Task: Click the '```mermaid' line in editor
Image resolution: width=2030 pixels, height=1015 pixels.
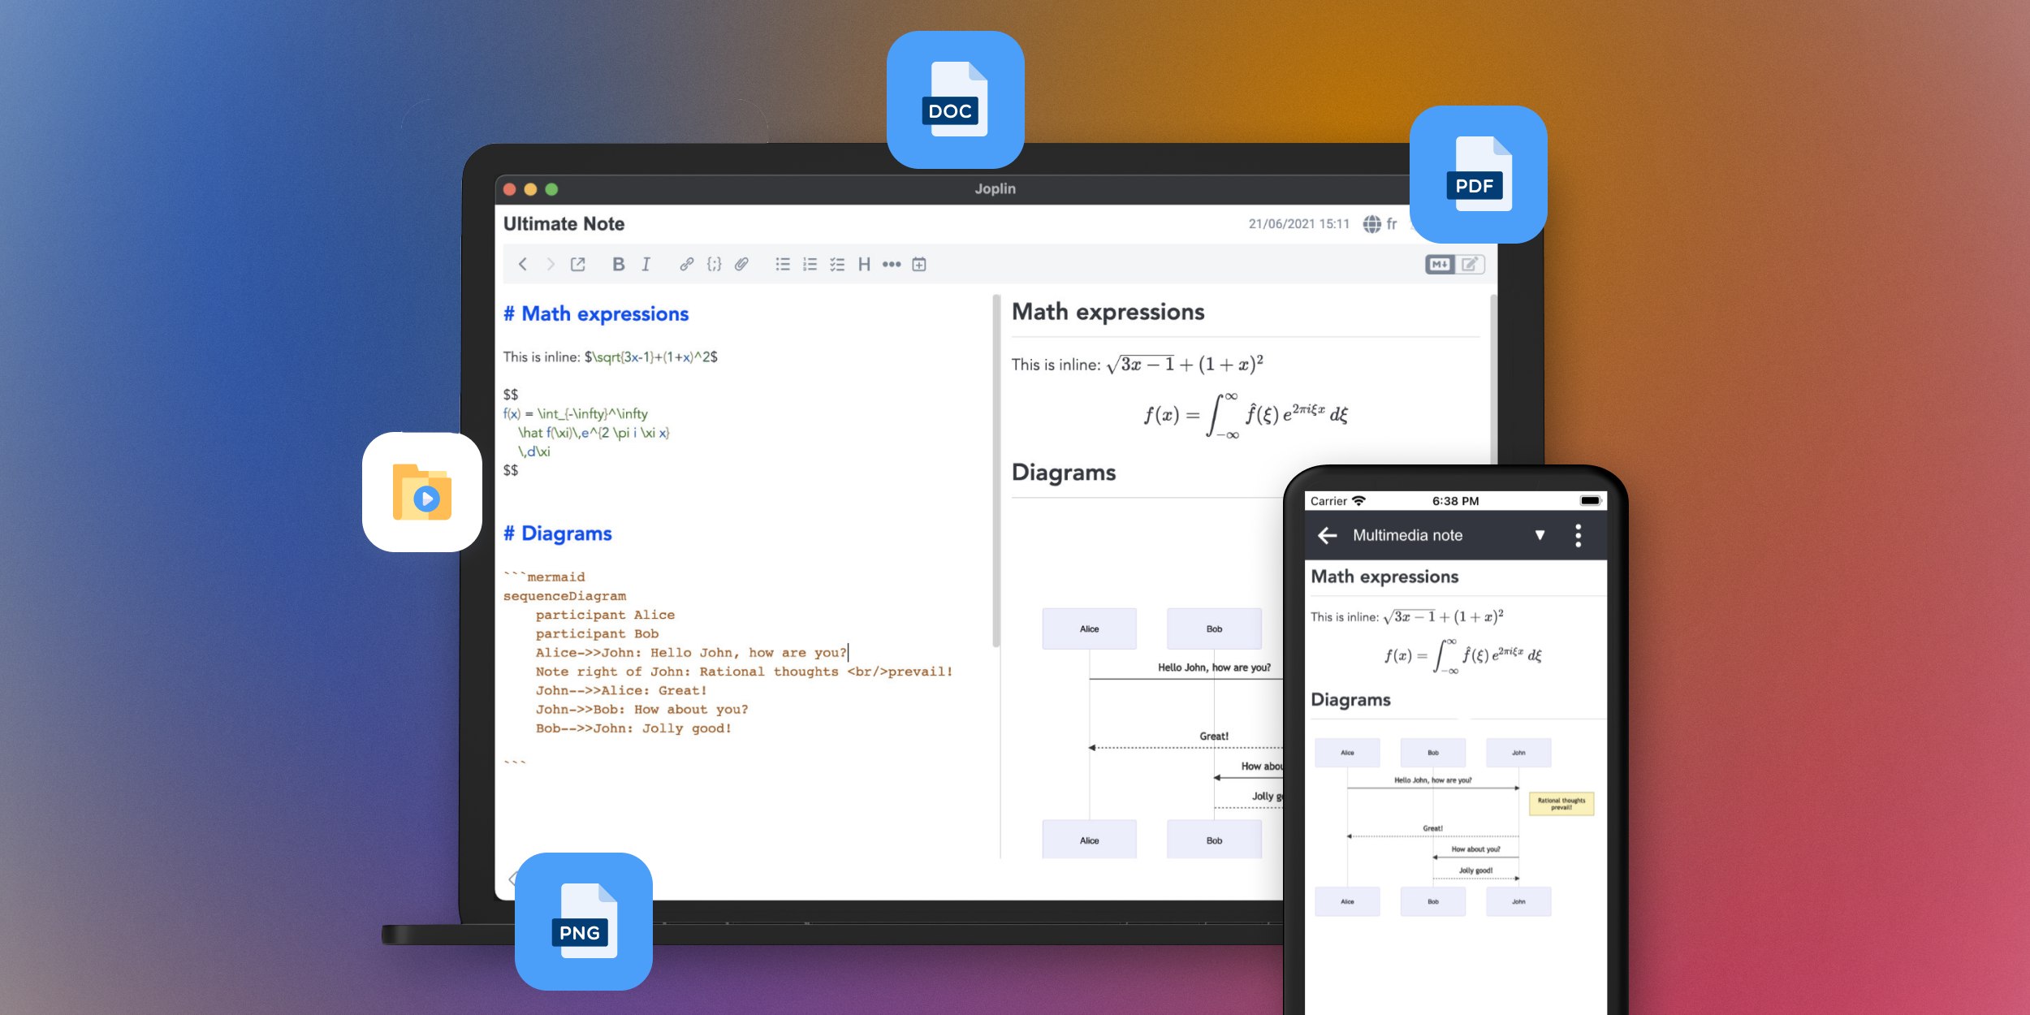Action: pyautogui.click(x=544, y=577)
